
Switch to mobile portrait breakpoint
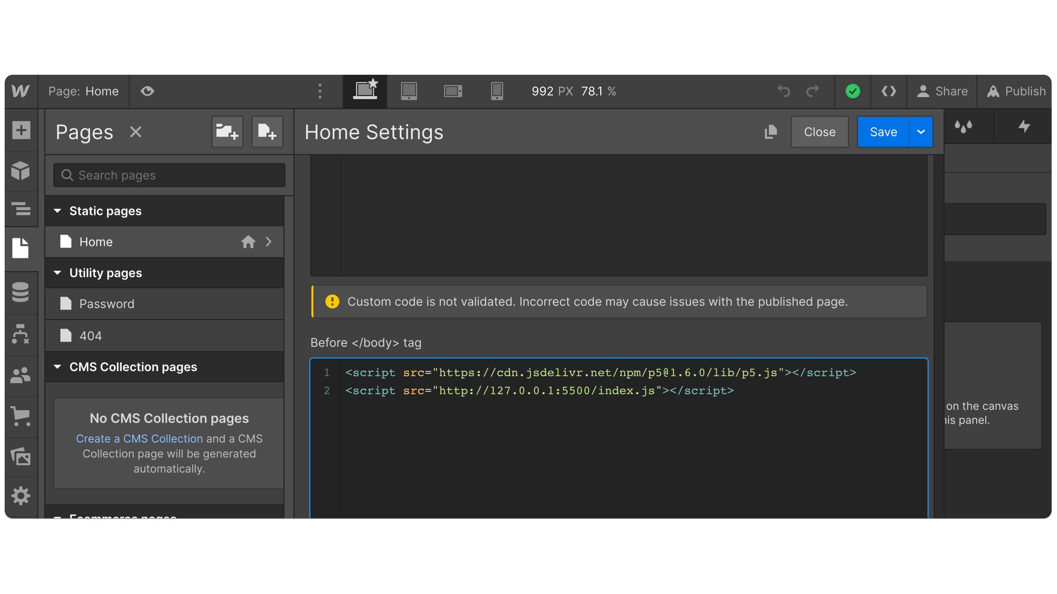[x=497, y=91]
